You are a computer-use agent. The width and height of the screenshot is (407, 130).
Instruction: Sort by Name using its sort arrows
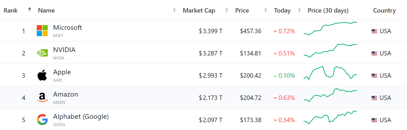174,10
